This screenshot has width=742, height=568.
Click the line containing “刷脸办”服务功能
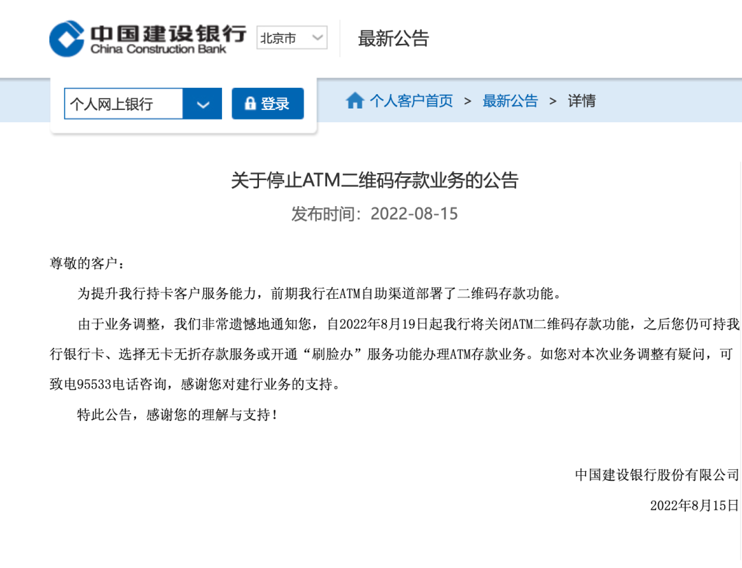coord(392,354)
